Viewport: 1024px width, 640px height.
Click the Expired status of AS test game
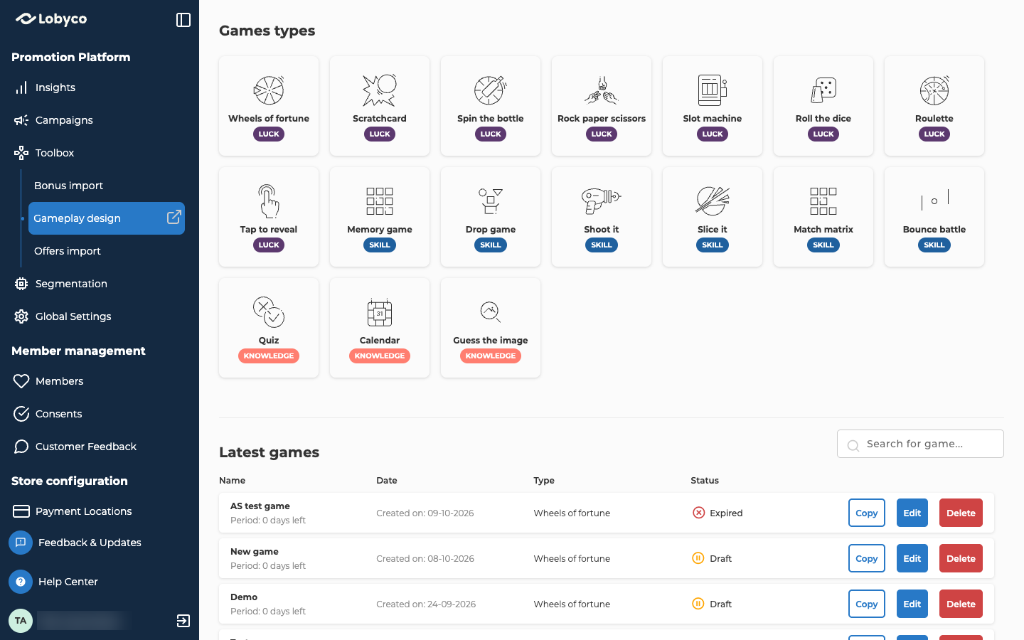point(718,513)
